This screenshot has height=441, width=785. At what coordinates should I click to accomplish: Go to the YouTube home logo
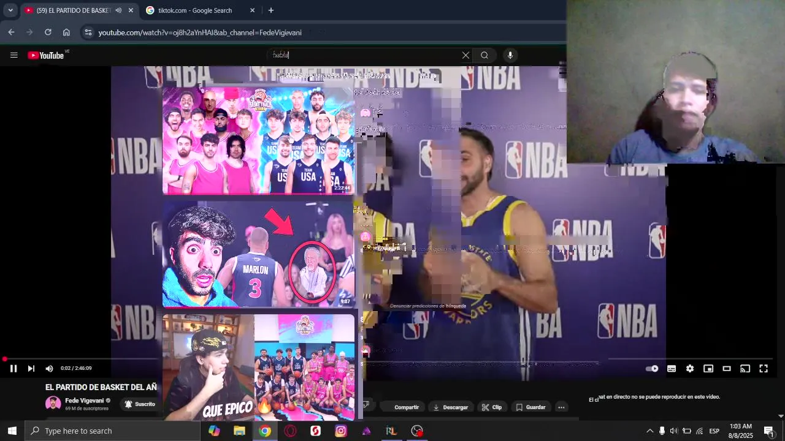pyautogui.click(x=46, y=55)
